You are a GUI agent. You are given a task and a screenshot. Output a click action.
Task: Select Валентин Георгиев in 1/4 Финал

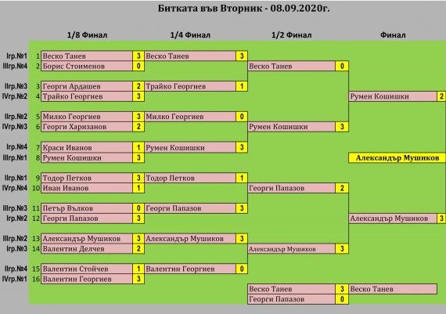[x=190, y=269]
